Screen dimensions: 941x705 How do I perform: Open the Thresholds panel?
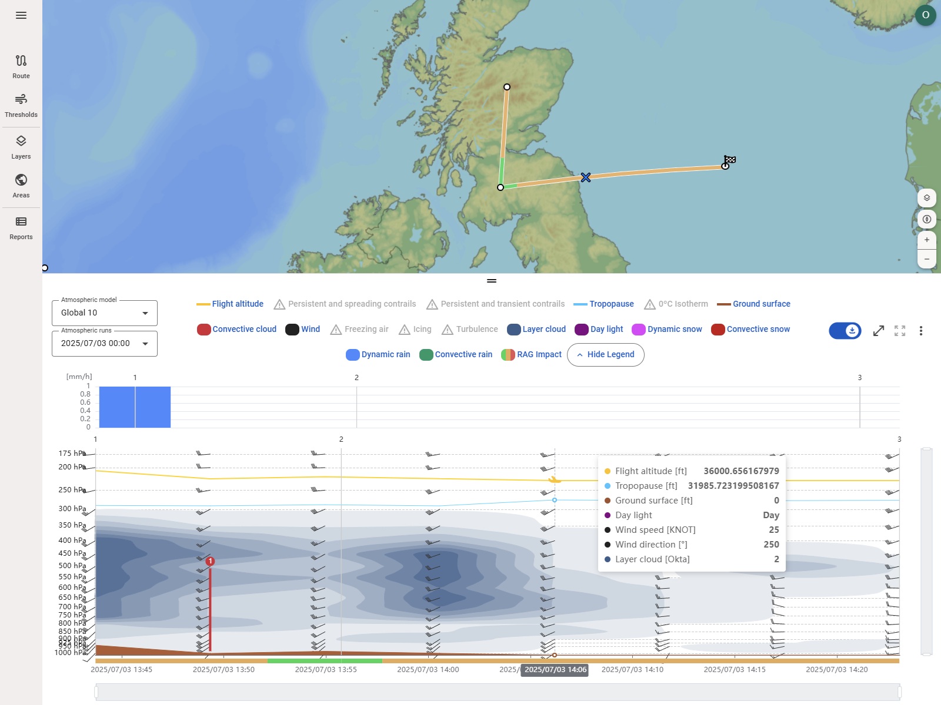click(21, 105)
